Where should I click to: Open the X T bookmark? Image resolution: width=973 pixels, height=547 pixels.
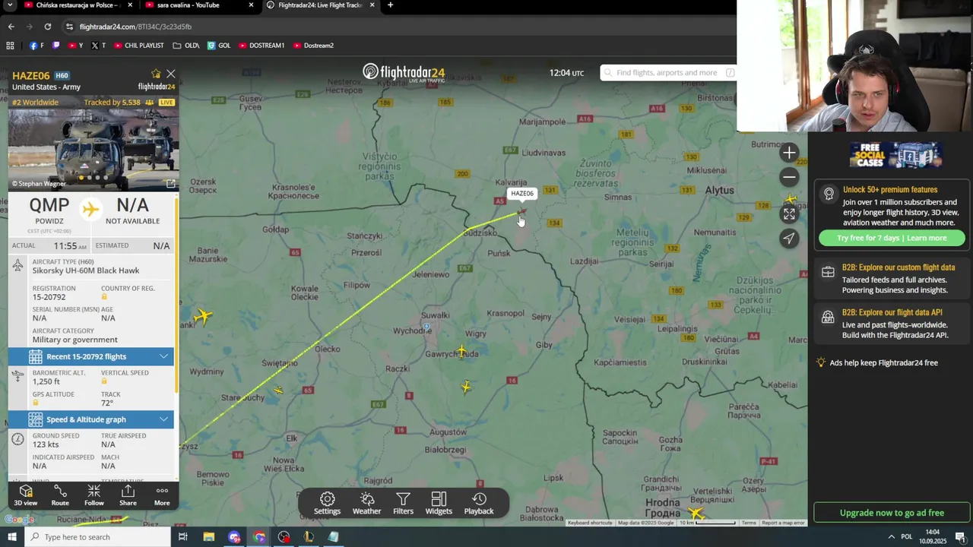pos(99,46)
